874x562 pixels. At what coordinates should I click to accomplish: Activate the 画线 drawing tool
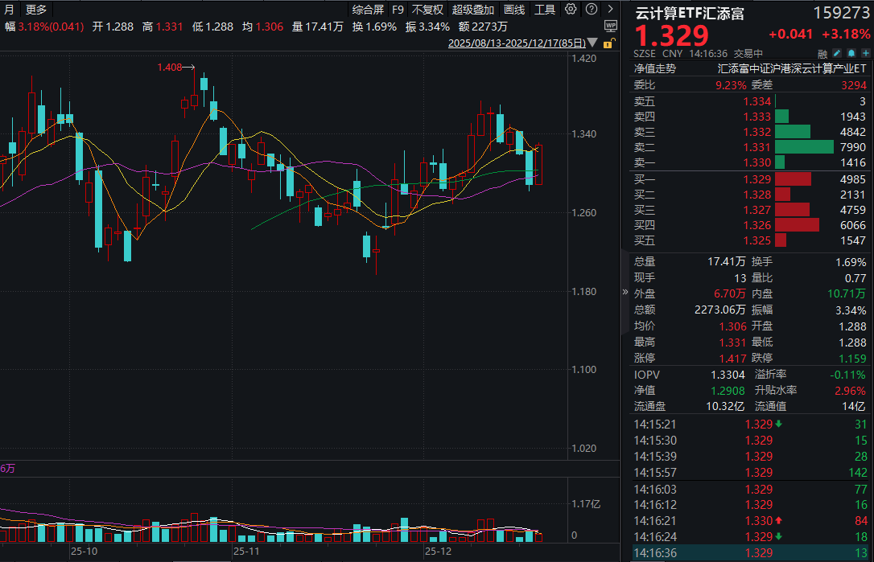[x=515, y=9]
